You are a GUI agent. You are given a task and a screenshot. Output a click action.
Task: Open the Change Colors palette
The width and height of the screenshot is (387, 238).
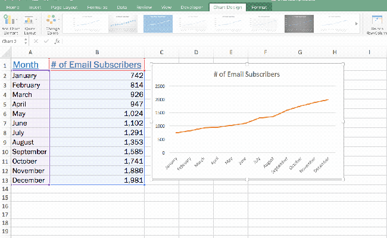coord(52,24)
